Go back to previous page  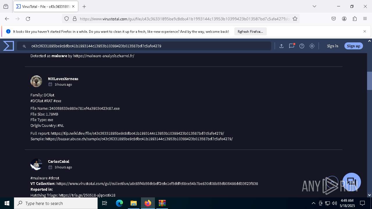point(7,19)
